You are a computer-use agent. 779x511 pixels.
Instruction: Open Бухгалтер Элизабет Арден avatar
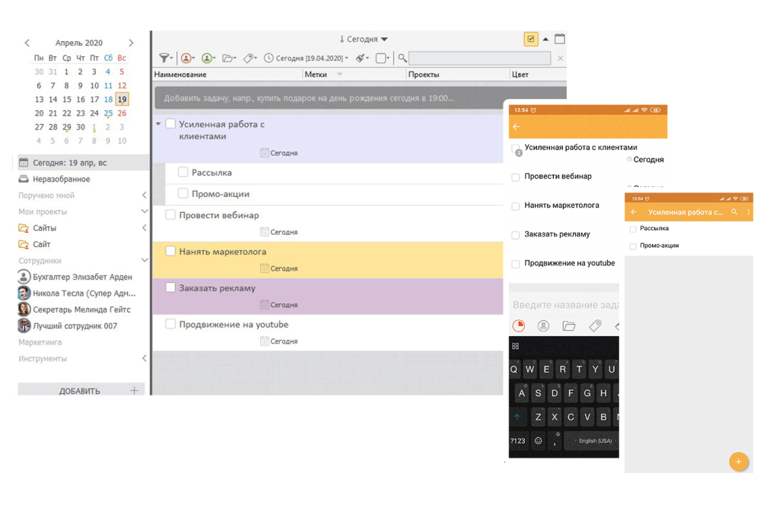pyautogui.click(x=24, y=277)
